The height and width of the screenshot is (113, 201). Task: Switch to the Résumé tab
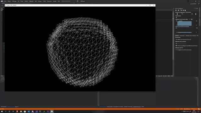click(x=177, y=35)
